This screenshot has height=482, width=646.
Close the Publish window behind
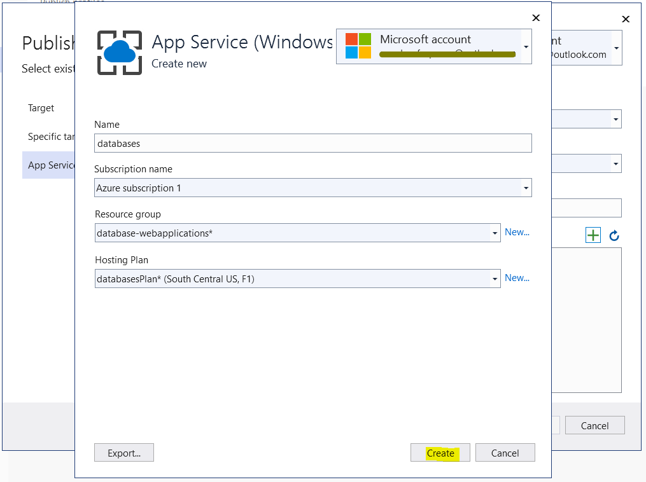626,19
